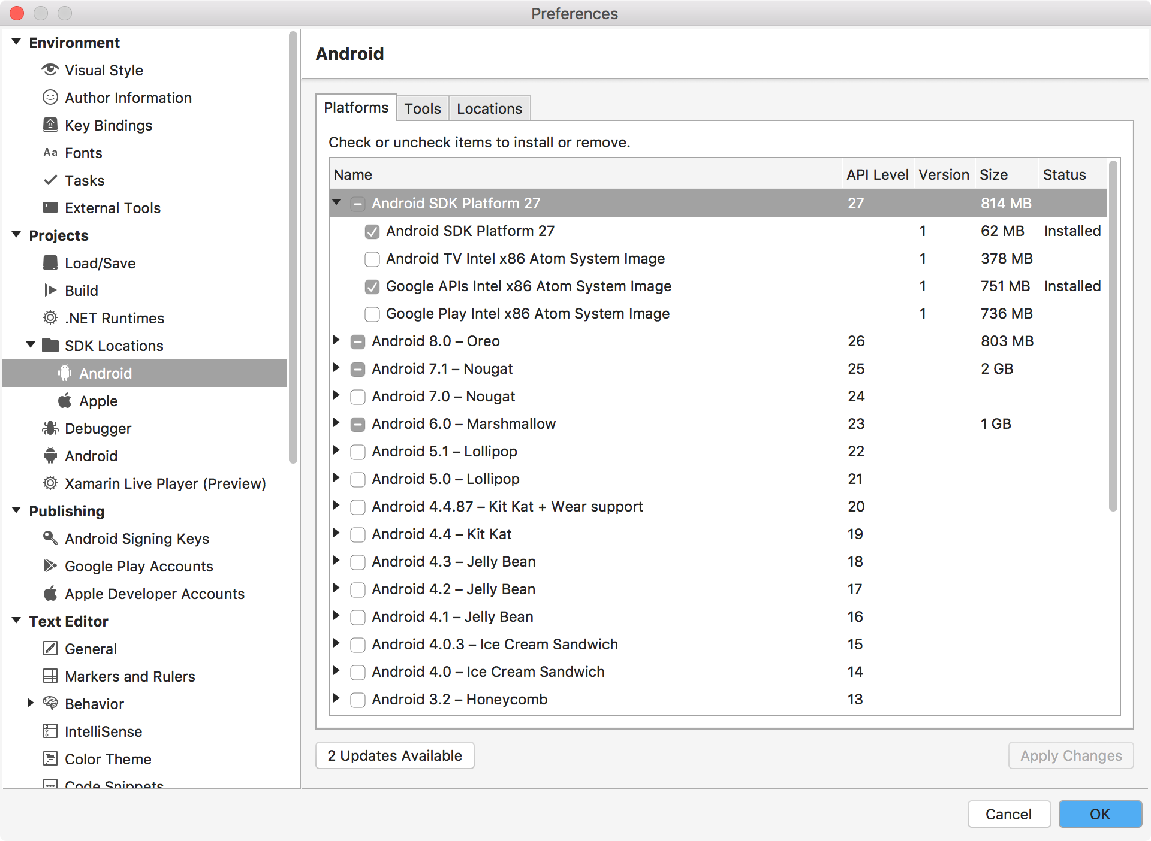Click the Behavior icon
Screen dimensions: 1151x841
pyautogui.click(x=50, y=703)
